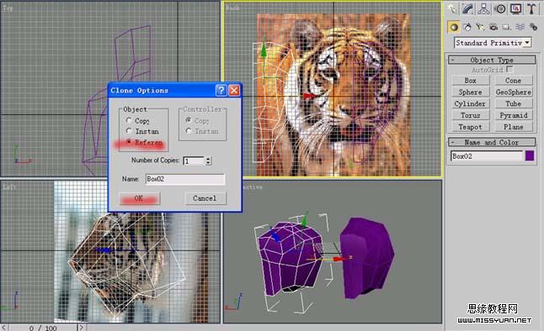Screen dimensions: 544x331
Task: Open the Display panel monitor icon
Action: pos(516,9)
